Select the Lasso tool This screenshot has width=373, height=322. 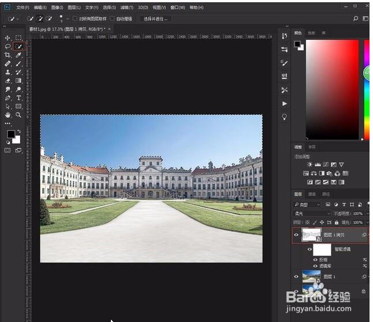(8, 46)
